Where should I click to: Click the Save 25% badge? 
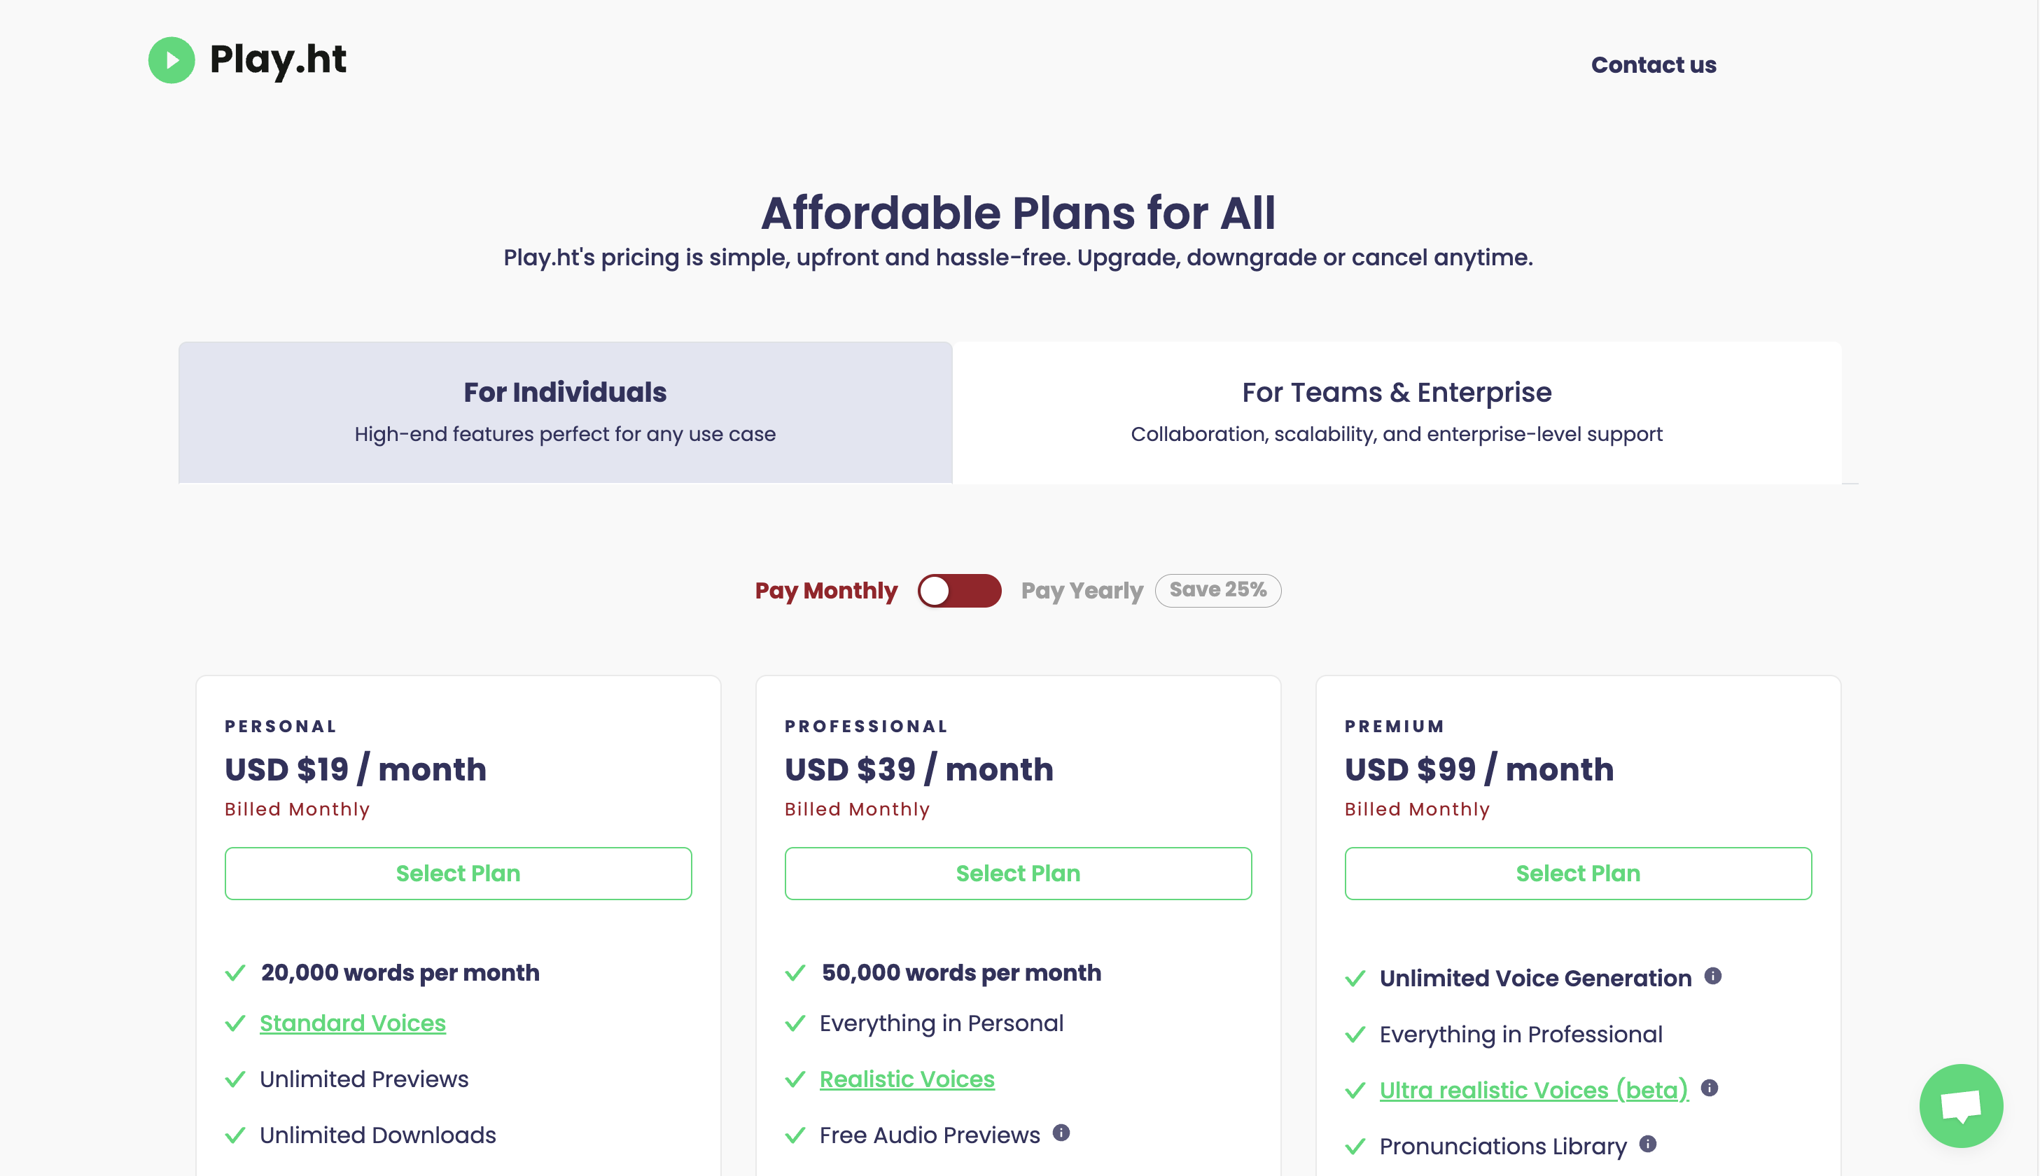tap(1218, 590)
